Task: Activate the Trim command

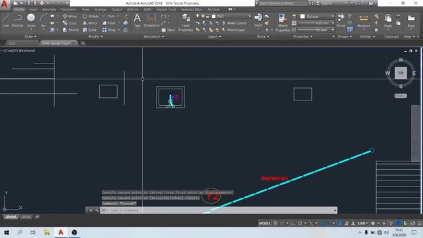Action: point(108,16)
